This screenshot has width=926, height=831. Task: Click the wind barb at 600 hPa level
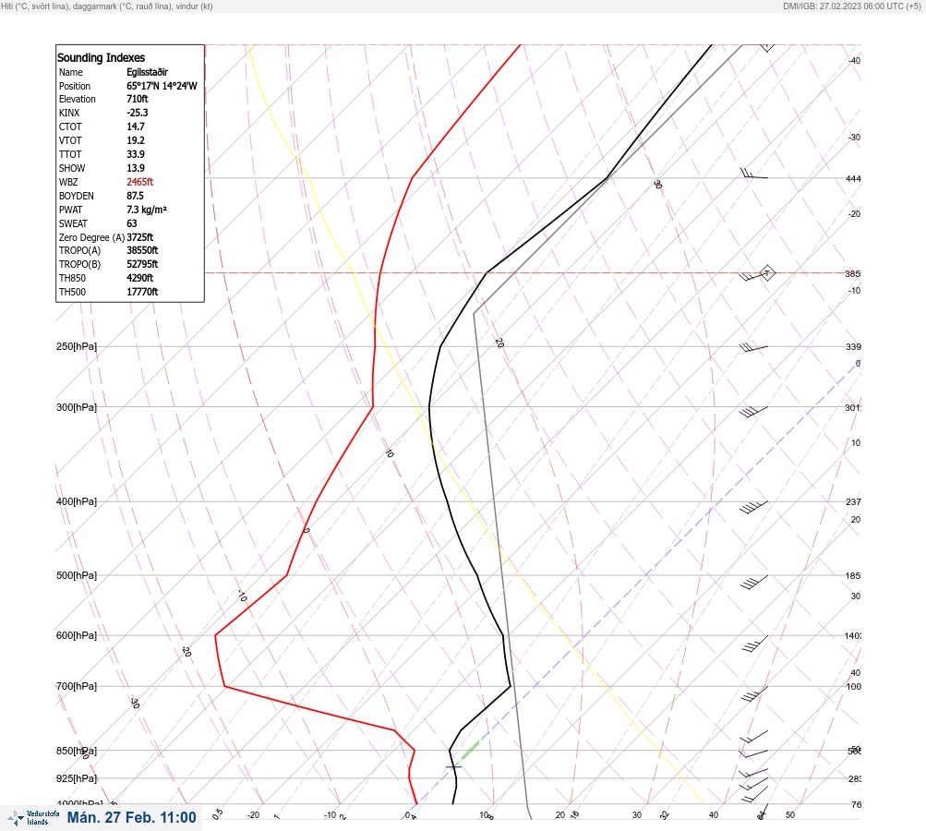click(754, 644)
